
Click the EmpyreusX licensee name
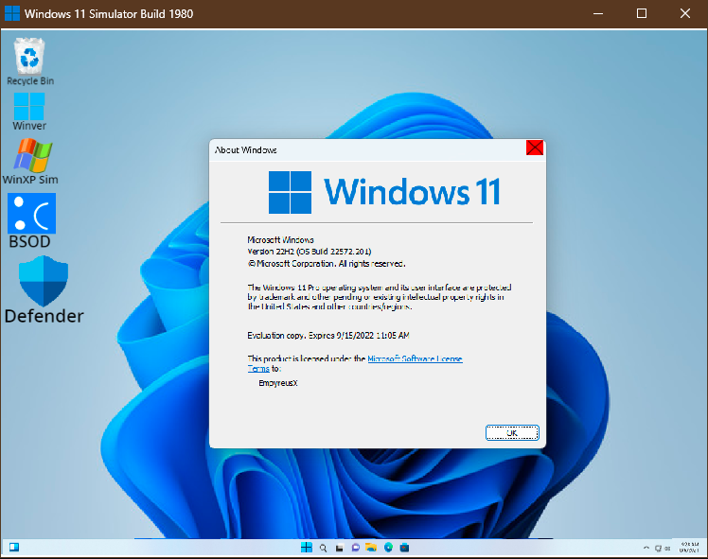pyautogui.click(x=278, y=383)
